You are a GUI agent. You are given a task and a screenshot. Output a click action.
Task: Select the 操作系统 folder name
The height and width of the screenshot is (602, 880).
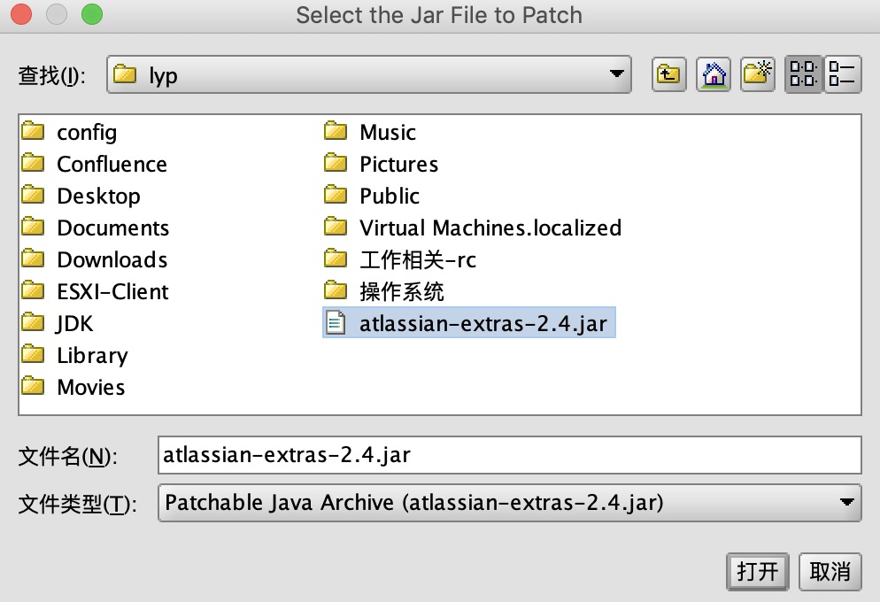click(x=402, y=292)
